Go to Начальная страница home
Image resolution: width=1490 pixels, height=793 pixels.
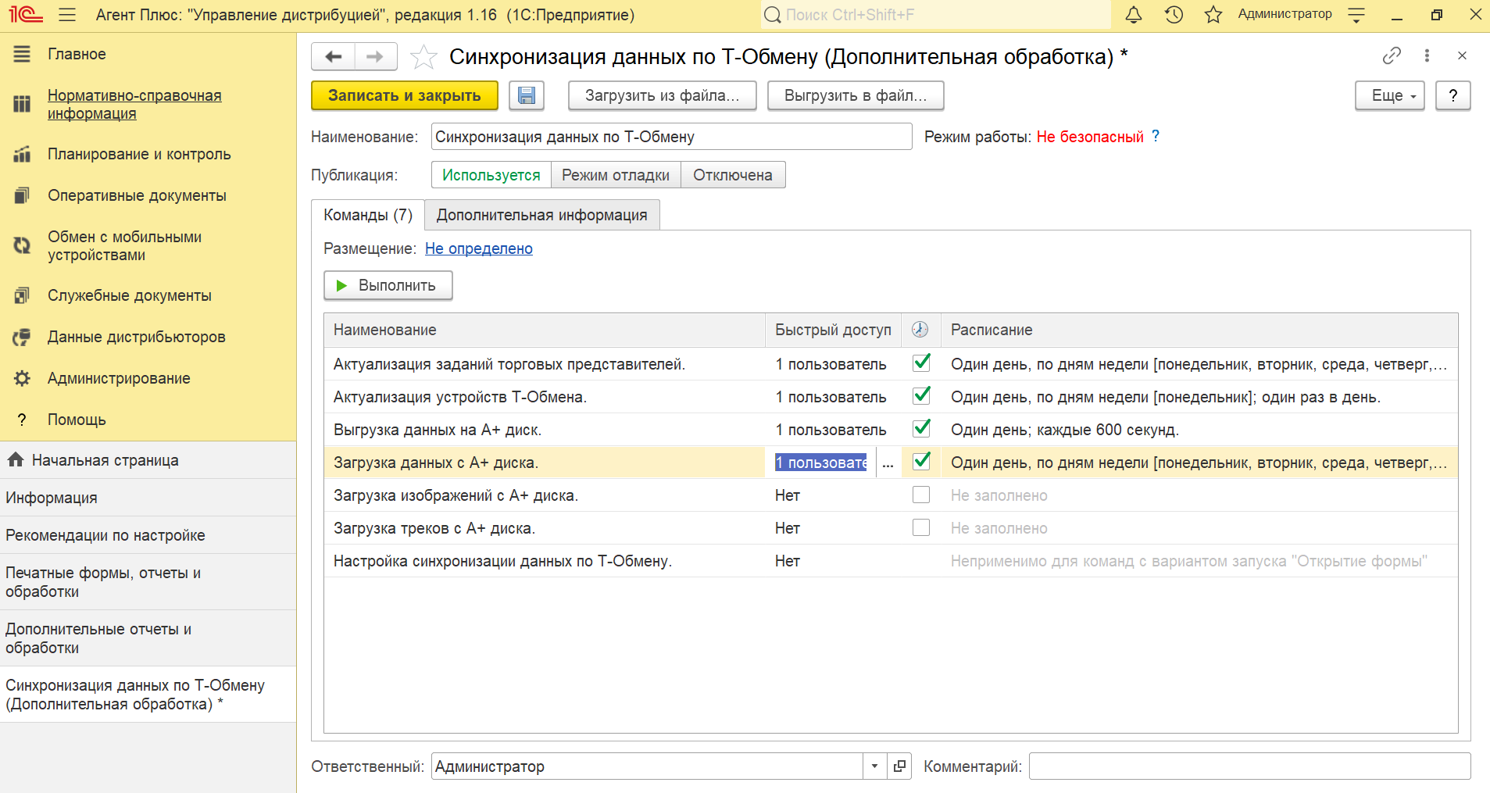[148, 460]
